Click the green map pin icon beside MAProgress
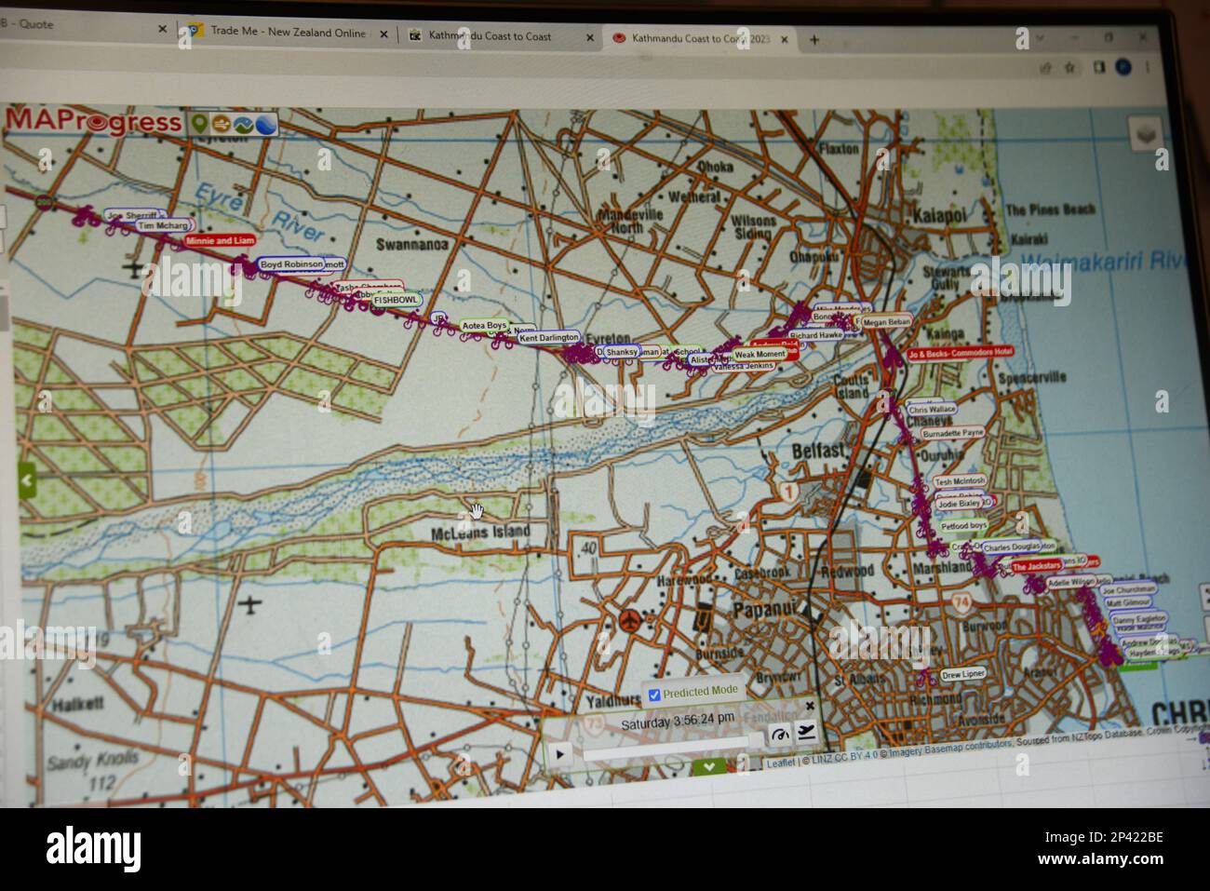 [x=199, y=123]
